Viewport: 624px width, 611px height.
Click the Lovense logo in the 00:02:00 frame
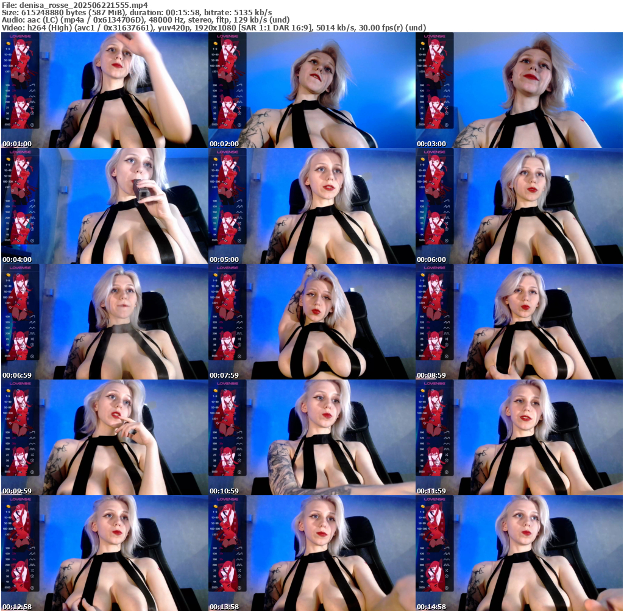point(227,37)
